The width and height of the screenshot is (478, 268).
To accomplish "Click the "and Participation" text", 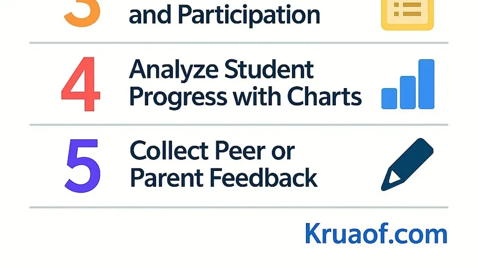I will tap(224, 15).
